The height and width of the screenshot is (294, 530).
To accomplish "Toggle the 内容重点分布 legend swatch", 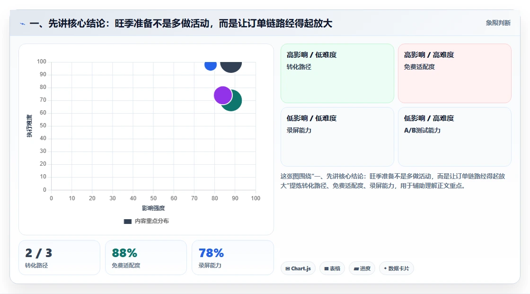I will (x=127, y=221).
